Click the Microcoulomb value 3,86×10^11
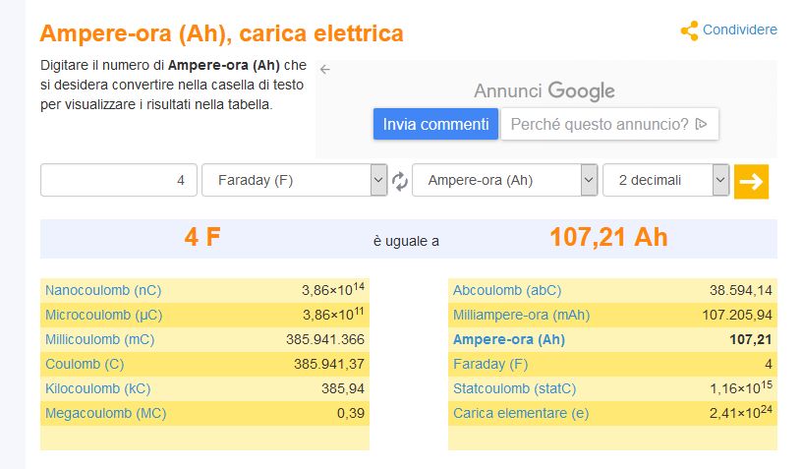The width and height of the screenshot is (802, 469). click(x=333, y=314)
